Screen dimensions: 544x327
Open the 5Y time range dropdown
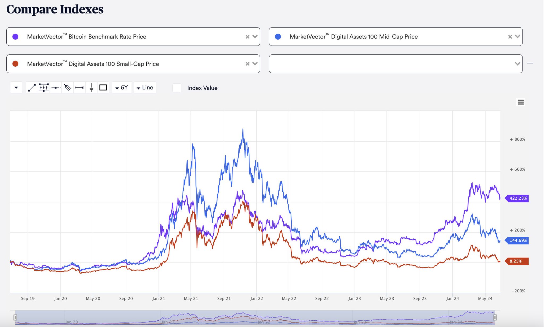click(122, 88)
